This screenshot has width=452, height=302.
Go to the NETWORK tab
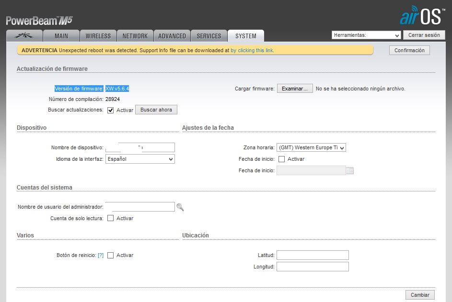pos(135,36)
